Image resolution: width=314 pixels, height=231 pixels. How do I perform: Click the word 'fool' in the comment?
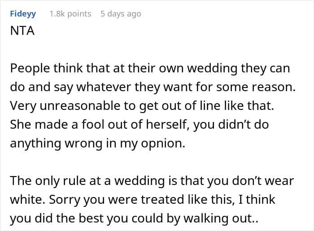coord(93,125)
